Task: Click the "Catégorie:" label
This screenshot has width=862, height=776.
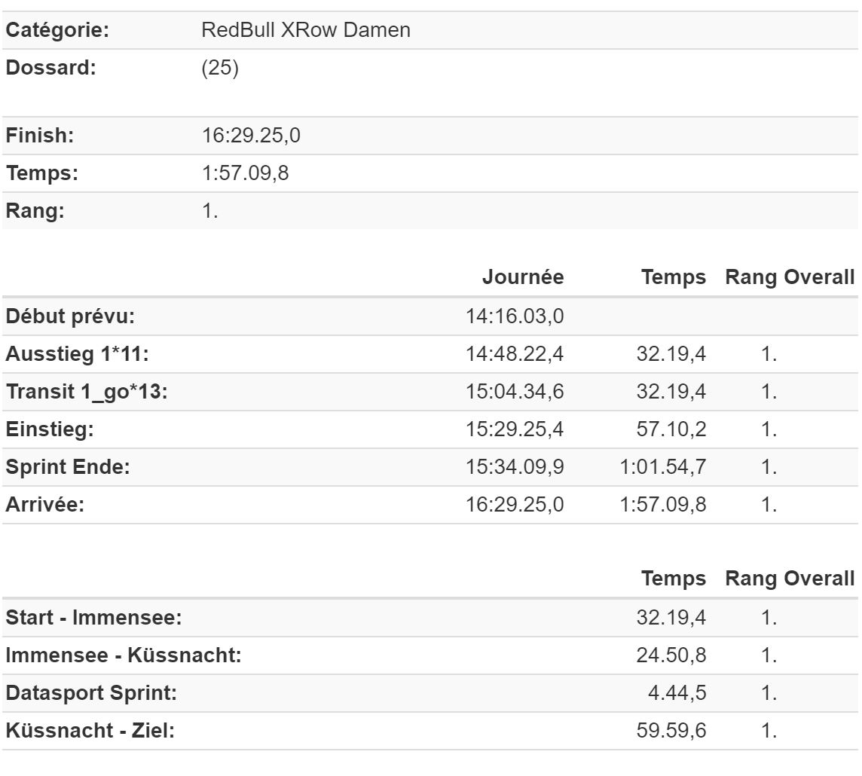Action: [x=58, y=31]
